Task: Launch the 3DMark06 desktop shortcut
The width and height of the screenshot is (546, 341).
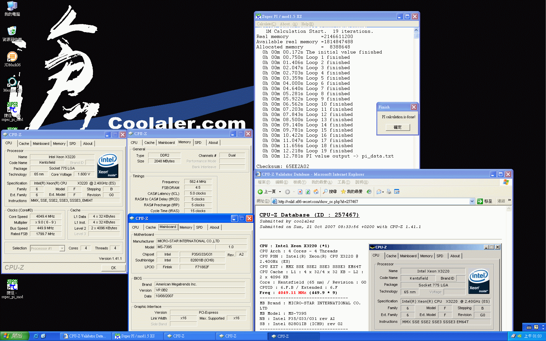Action: [12, 59]
